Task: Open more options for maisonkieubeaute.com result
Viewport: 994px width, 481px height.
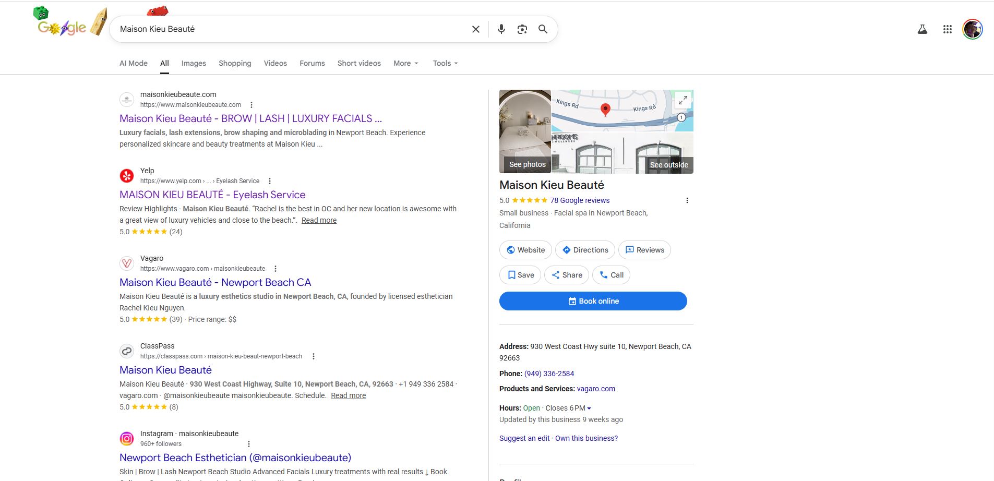Action: tap(252, 105)
